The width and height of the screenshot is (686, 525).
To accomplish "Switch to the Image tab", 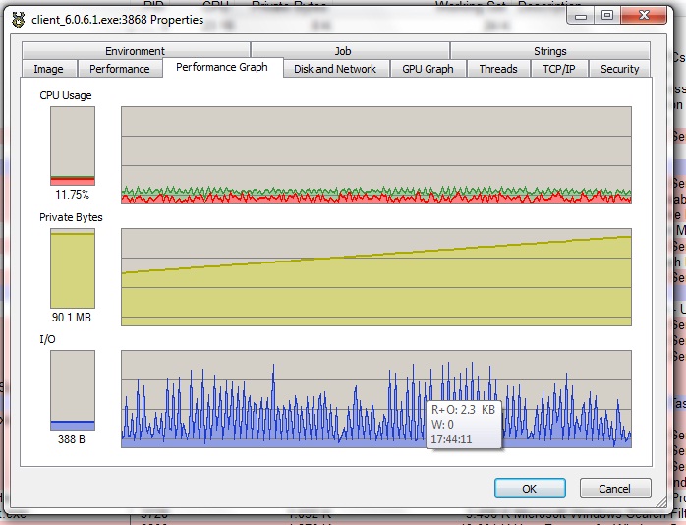I will 48,69.
